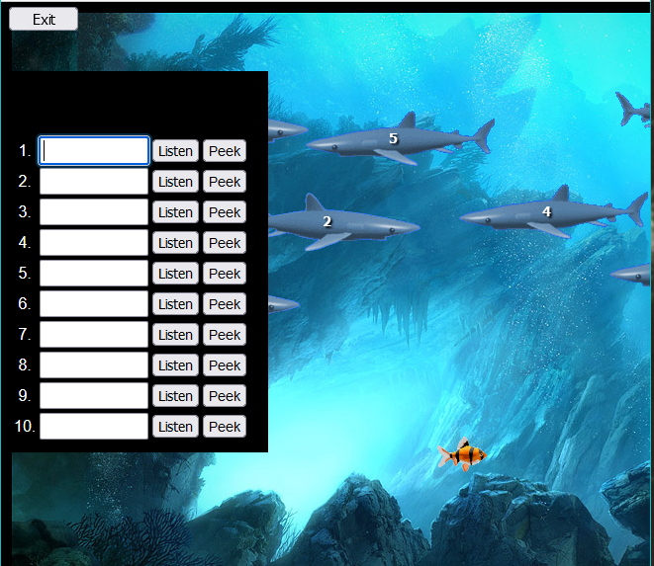654x566 pixels.
Task: Focus the answer field for row 5
Action: (x=94, y=274)
